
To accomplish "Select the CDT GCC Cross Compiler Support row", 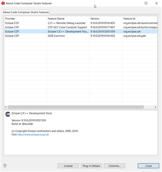I will tap(81, 27).
